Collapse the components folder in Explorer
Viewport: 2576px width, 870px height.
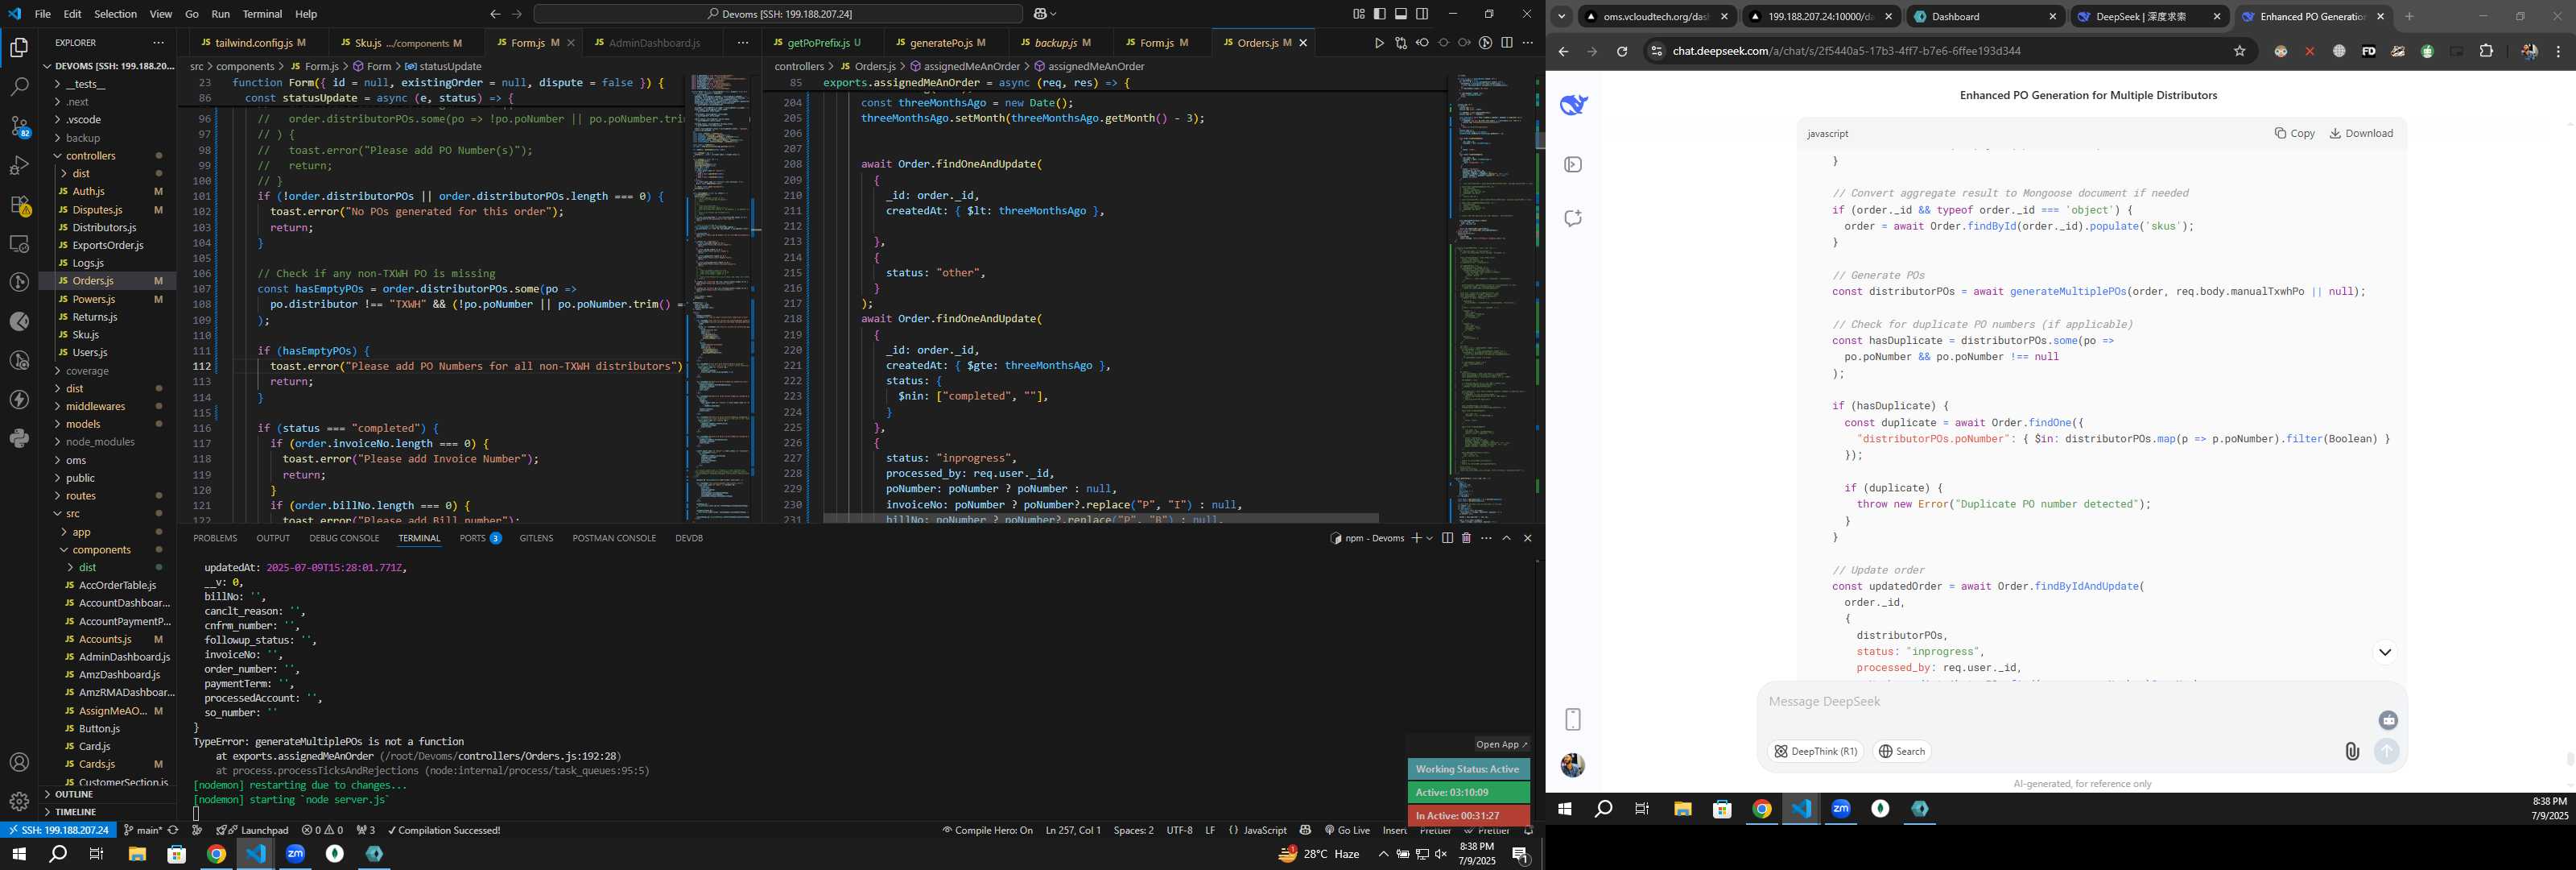coord(101,549)
